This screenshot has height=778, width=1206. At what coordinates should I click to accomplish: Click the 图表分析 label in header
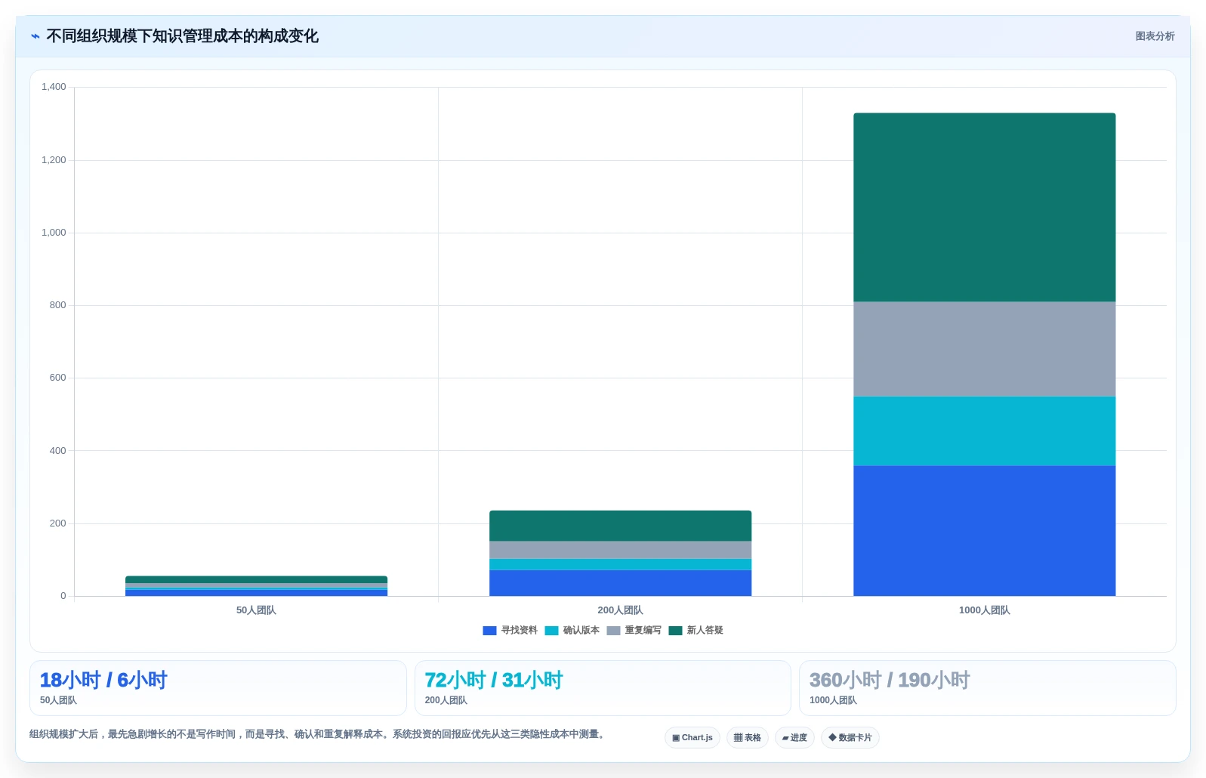click(1155, 36)
